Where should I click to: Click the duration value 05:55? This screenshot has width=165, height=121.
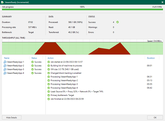click(149, 84)
